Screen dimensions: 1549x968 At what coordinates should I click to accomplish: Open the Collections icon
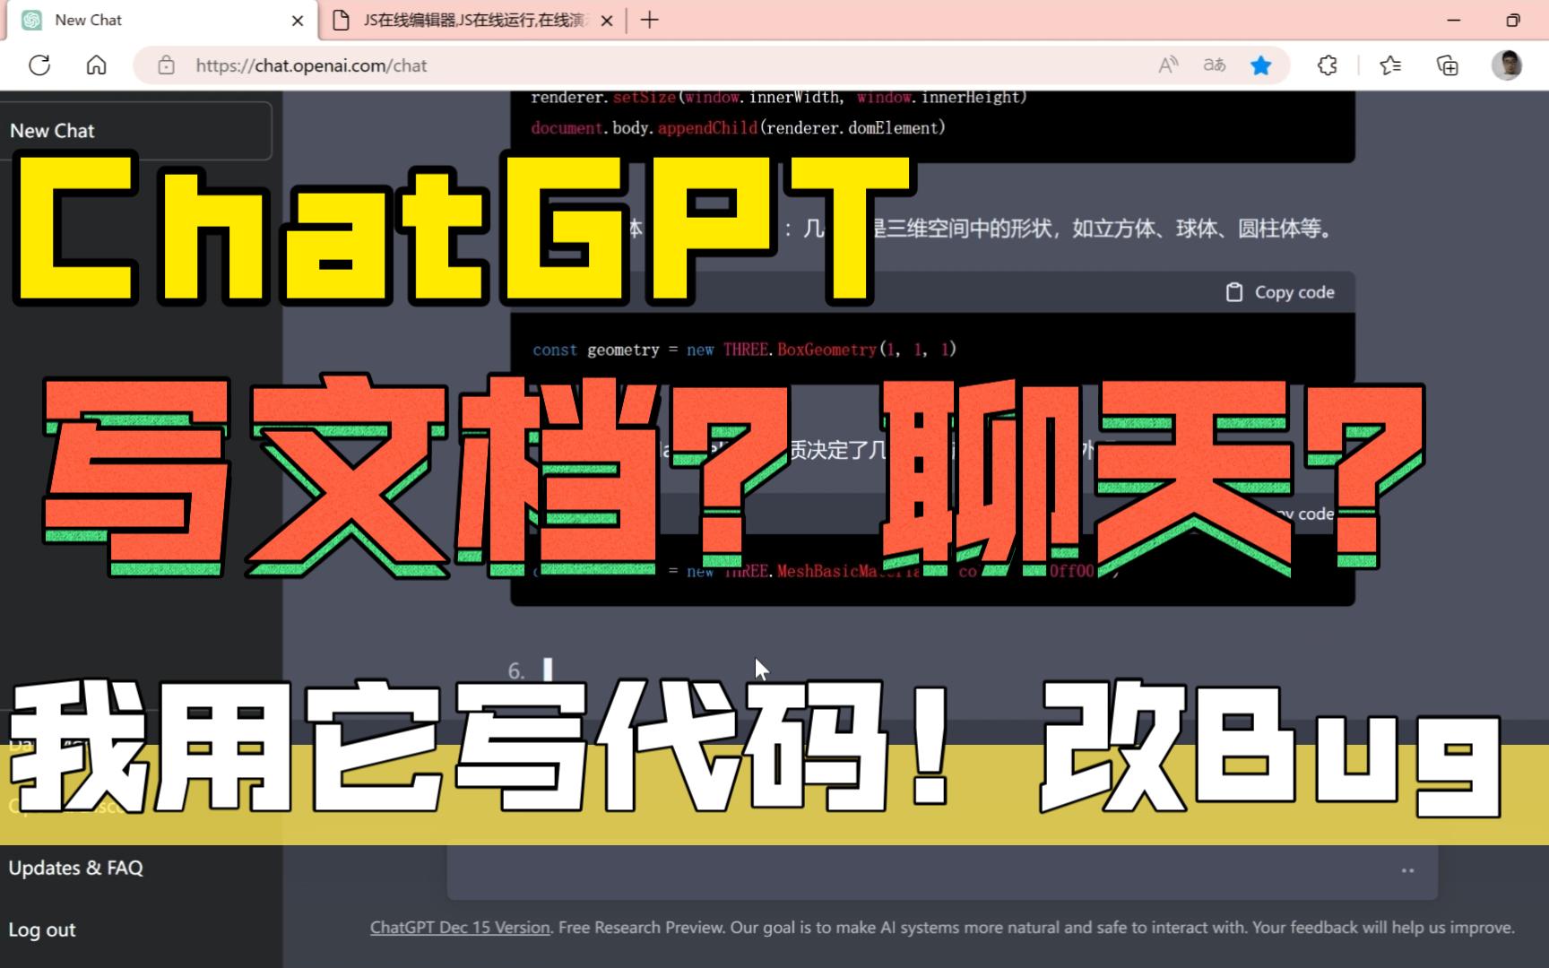click(x=1448, y=65)
